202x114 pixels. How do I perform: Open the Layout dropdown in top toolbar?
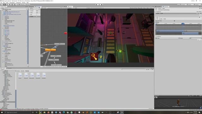[198, 4]
